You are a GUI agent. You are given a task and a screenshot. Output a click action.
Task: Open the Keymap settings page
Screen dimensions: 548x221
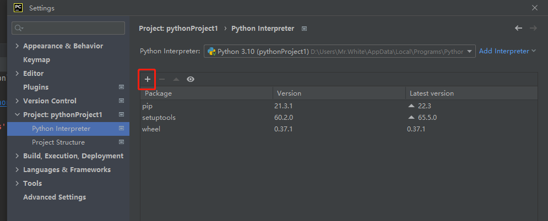(36, 60)
